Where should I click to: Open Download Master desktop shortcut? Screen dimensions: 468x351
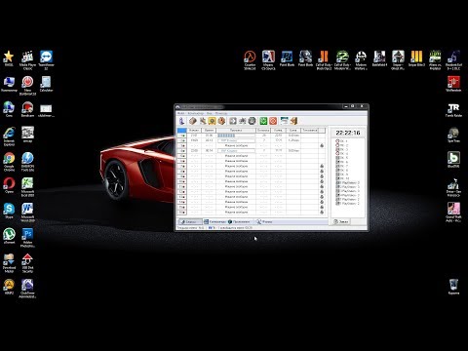click(x=9, y=263)
